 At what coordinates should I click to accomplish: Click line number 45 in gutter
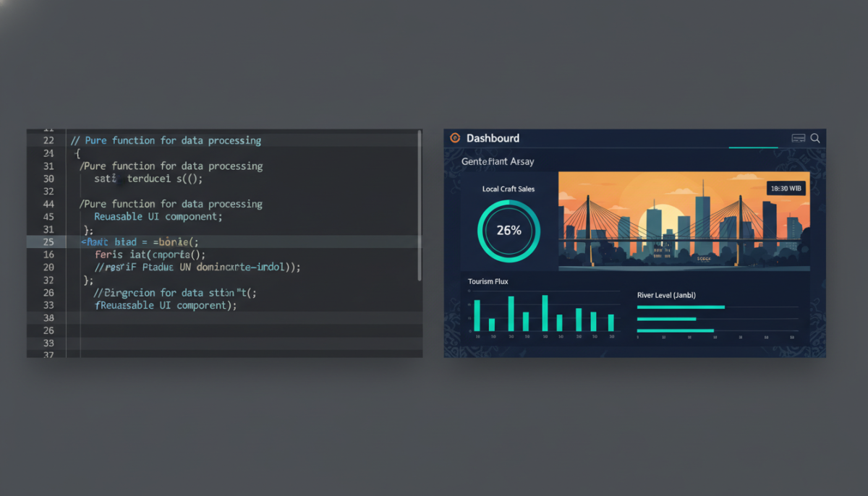pos(48,216)
